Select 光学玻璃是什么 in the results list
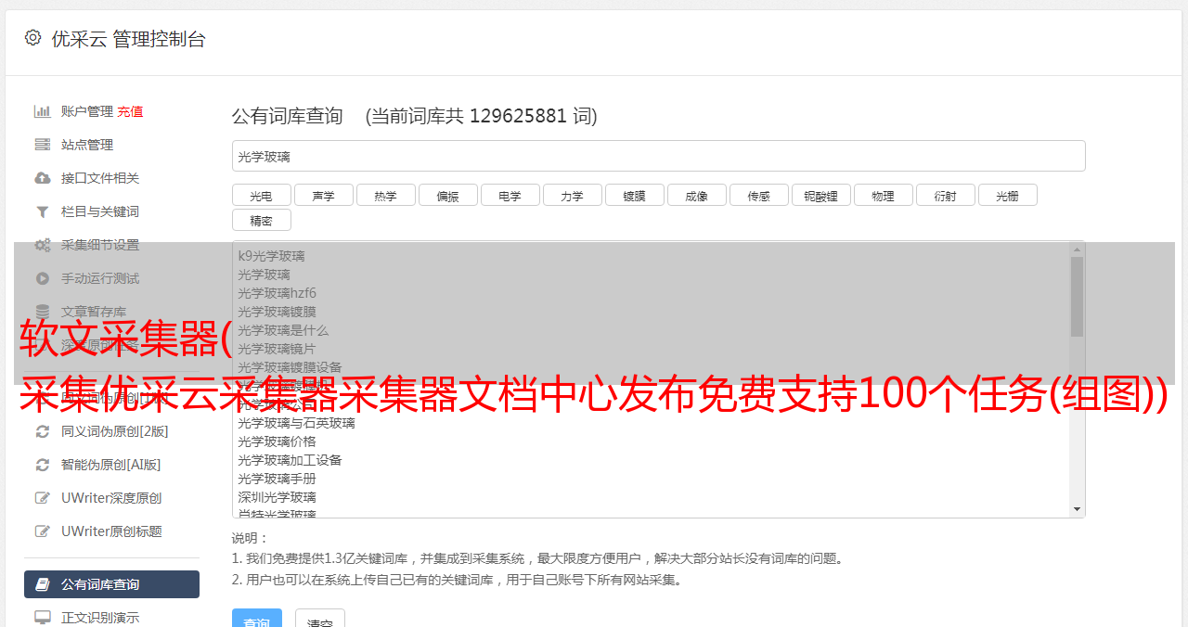 (283, 330)
